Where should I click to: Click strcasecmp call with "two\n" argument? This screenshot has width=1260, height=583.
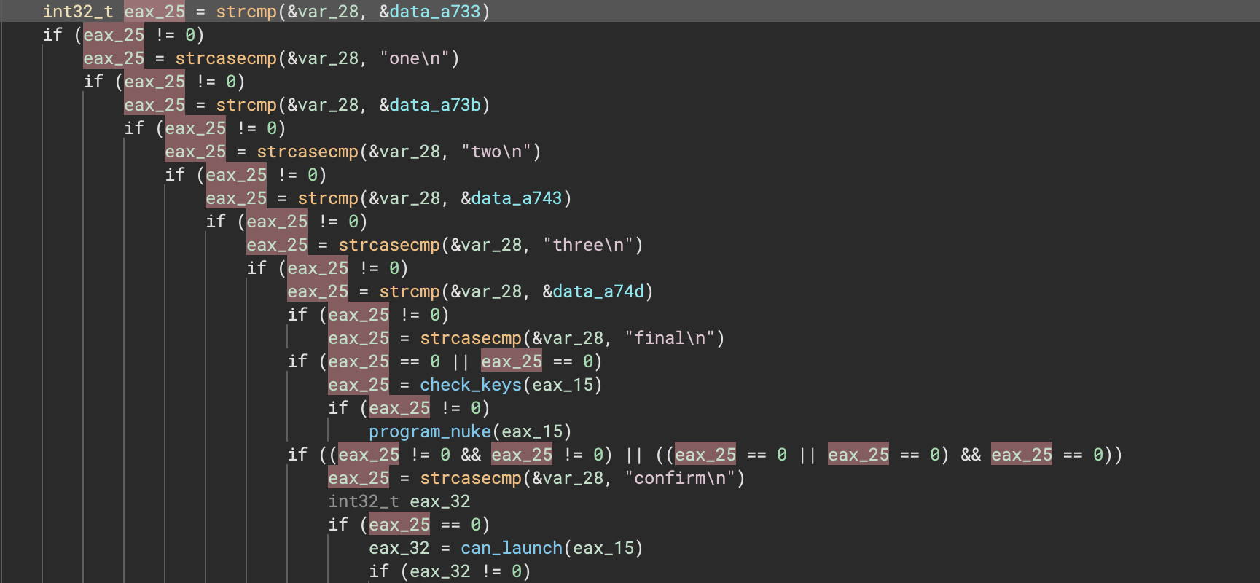point(308,152)
